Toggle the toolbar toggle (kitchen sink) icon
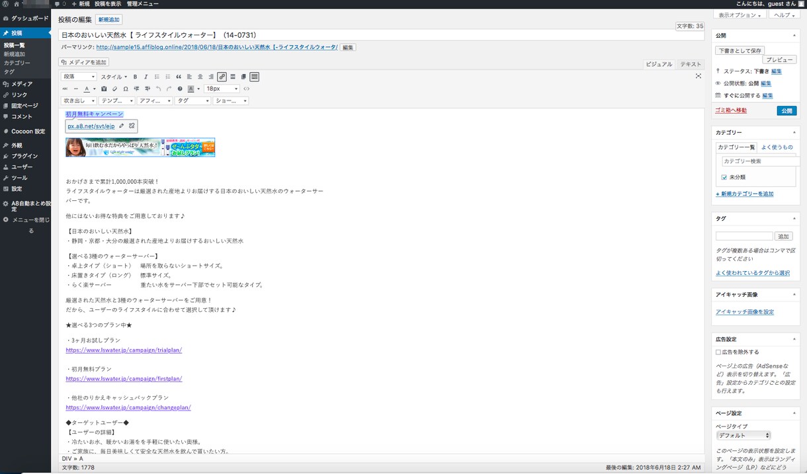 click(x=254, y=77)
